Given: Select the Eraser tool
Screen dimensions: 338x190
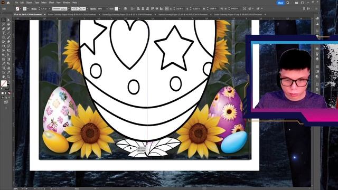Looking at the screenshot, I should [8, 42].
